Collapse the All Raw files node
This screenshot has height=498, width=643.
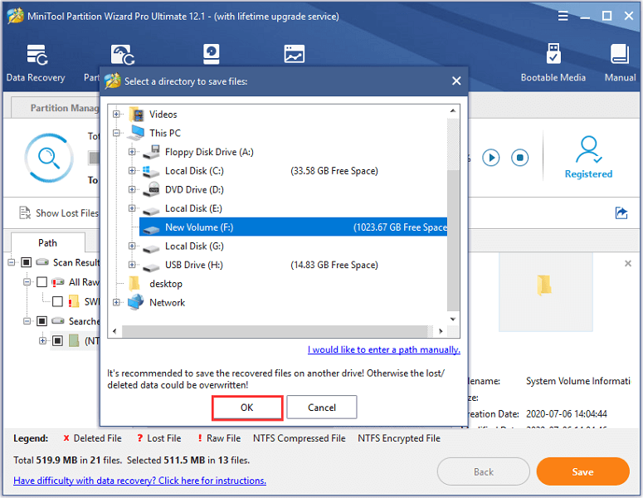coord(27,282)
